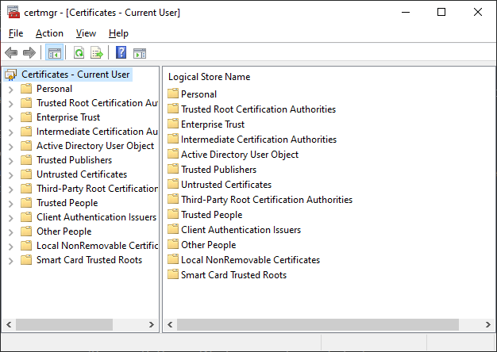Expand the Trusted Publishers tree node
497x352 pixels.
(x=10, y=160)
